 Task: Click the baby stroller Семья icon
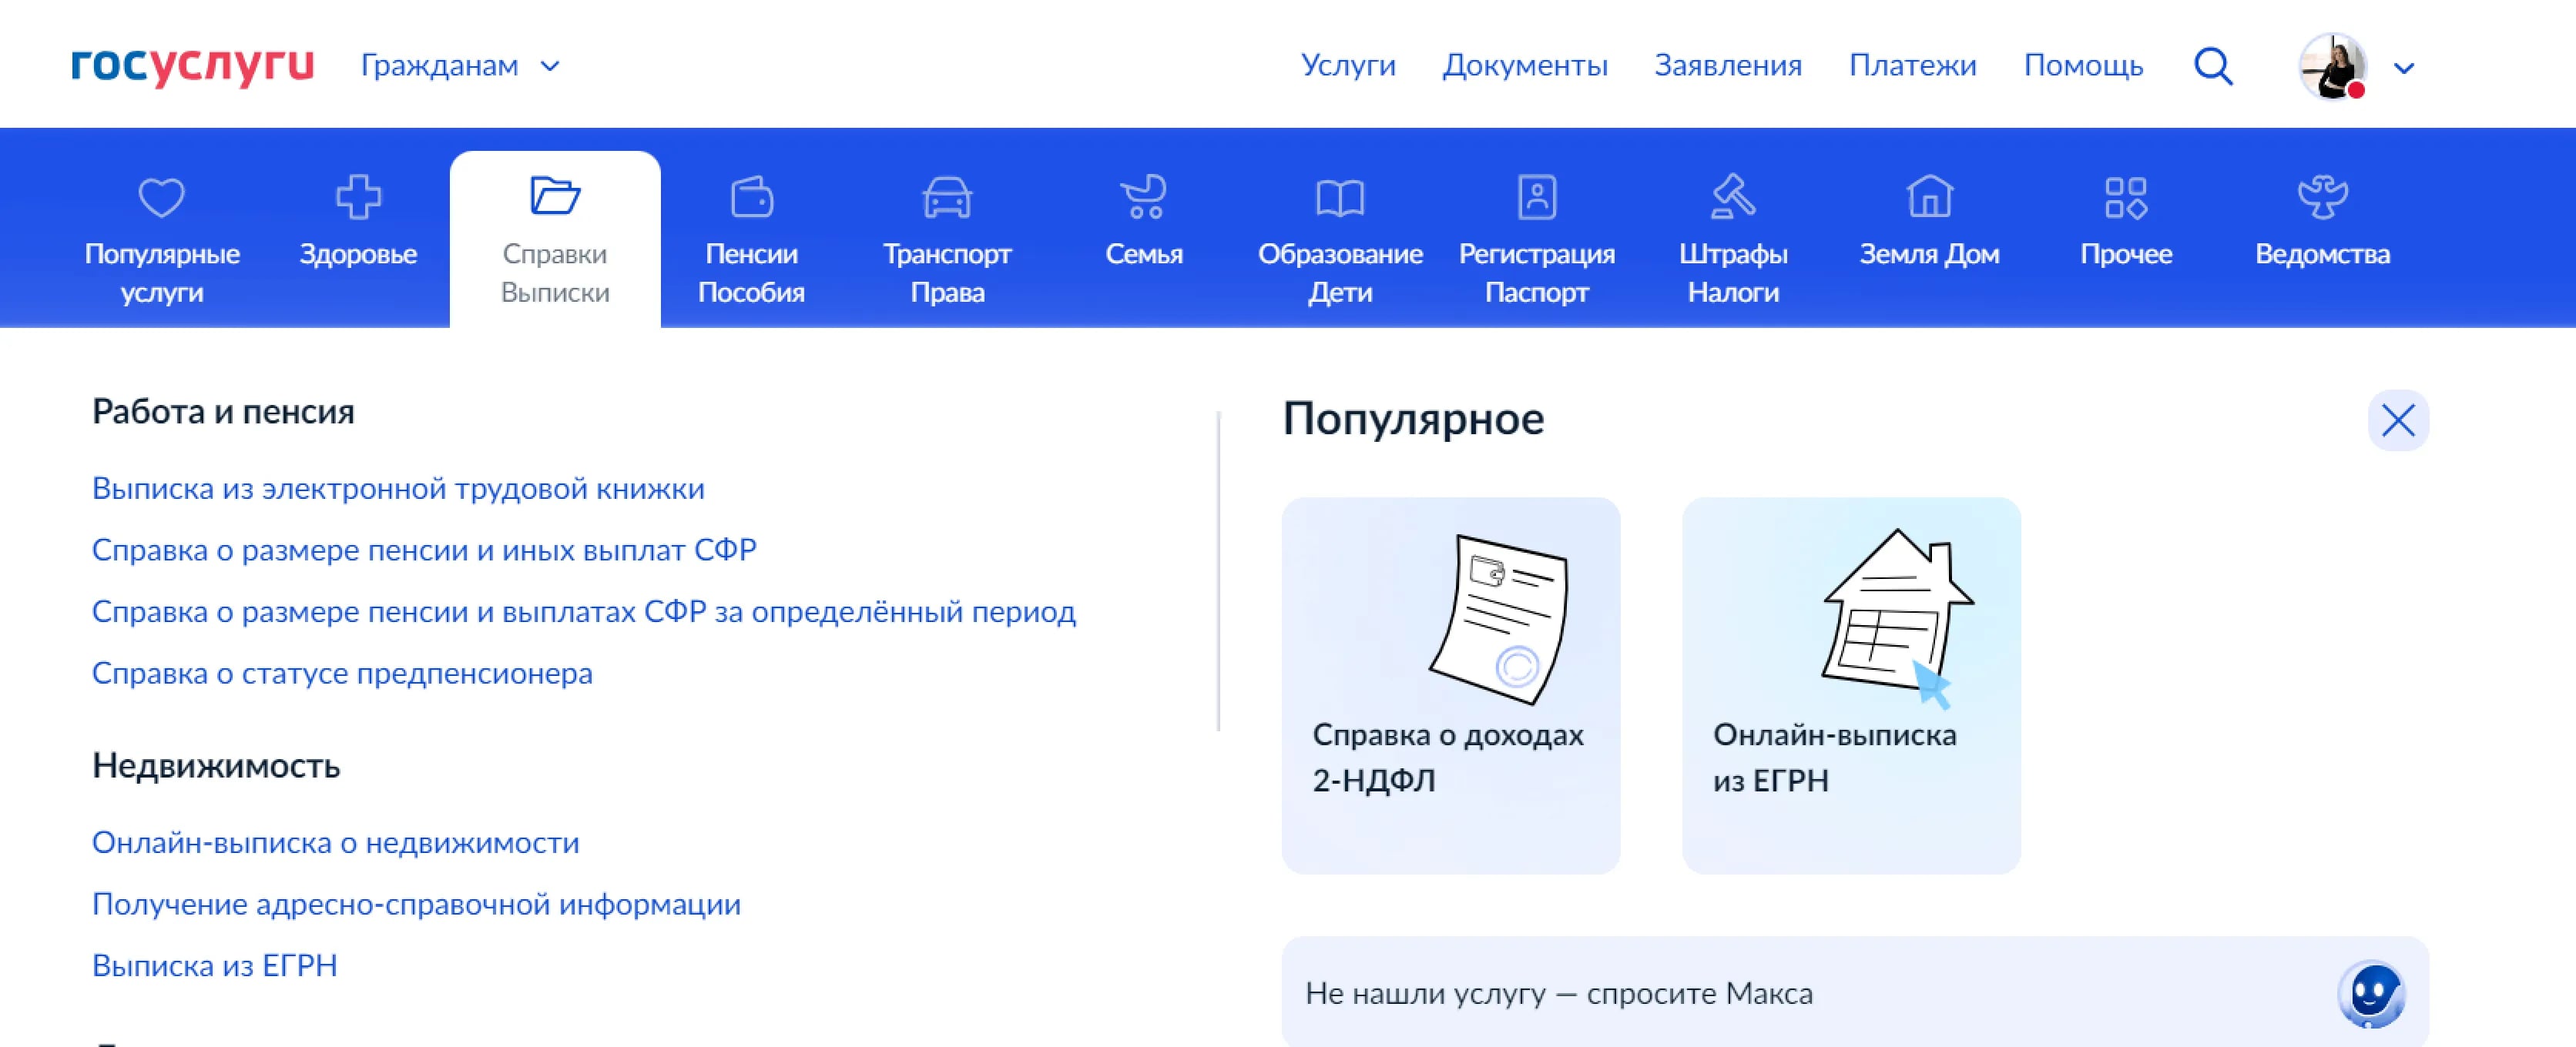(1144, 197)
